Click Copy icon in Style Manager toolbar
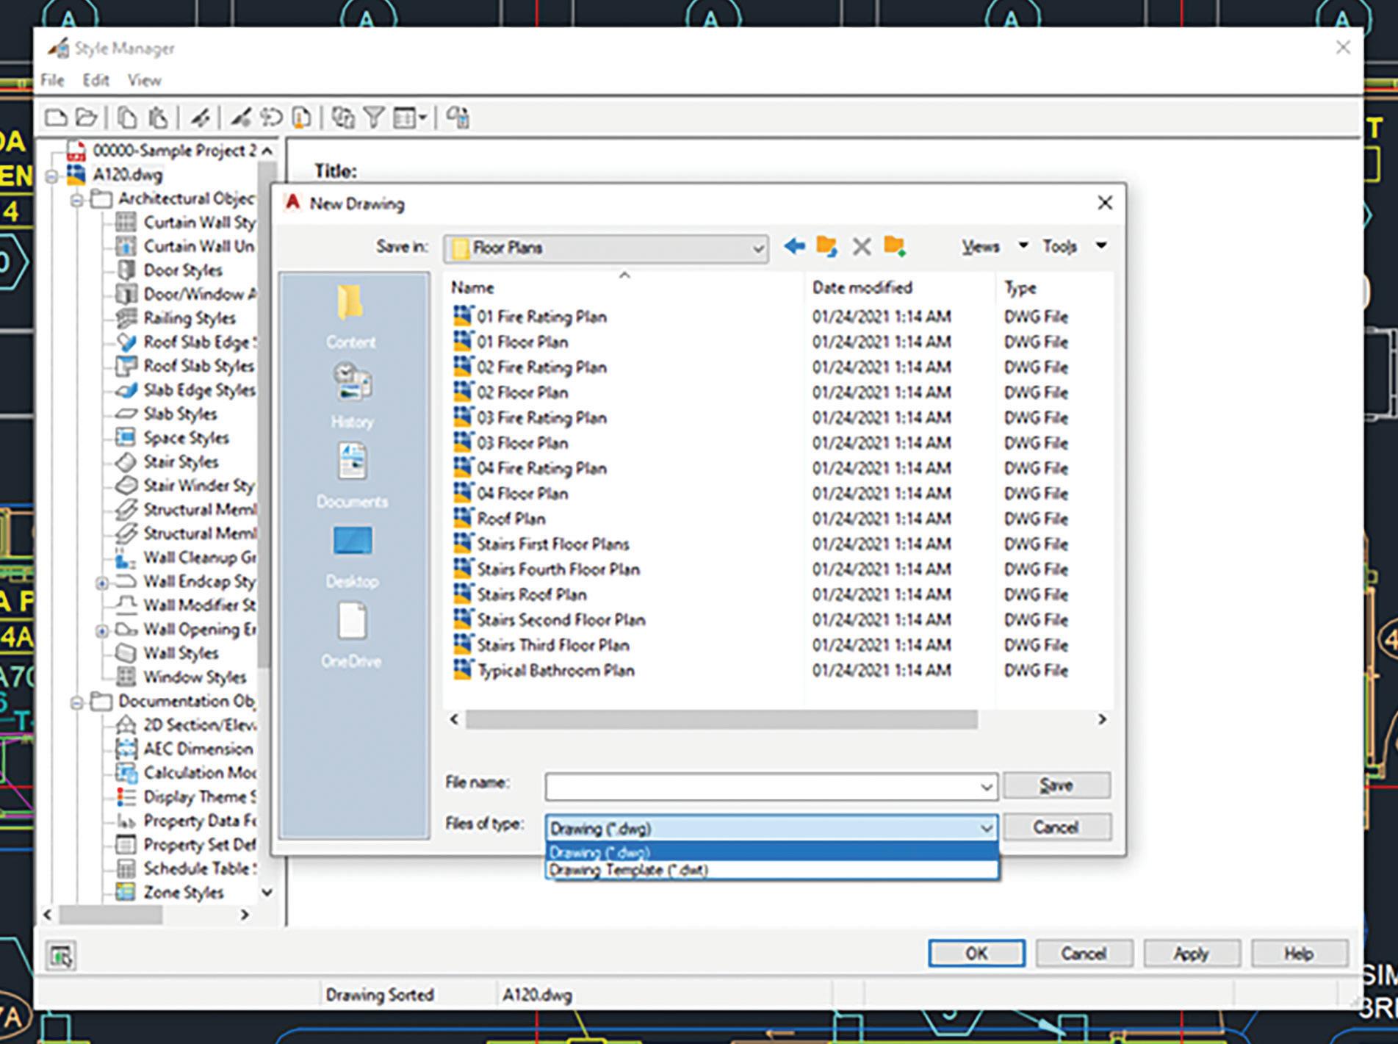Image resolution: width=1398 pixels, height=1044 pixels. (x=127, y=118)
